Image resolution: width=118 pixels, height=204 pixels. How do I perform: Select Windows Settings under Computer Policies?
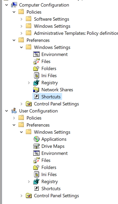[x=52, y=26]
